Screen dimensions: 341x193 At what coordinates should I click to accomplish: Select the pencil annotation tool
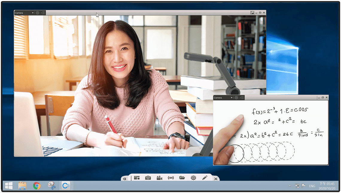[205, 178]
